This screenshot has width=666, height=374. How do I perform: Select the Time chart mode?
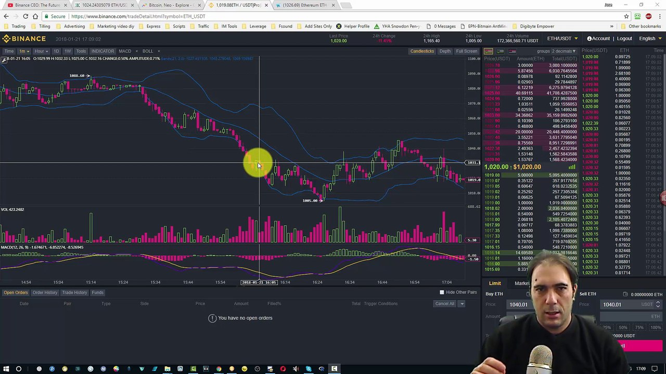[x=9, y=51]
